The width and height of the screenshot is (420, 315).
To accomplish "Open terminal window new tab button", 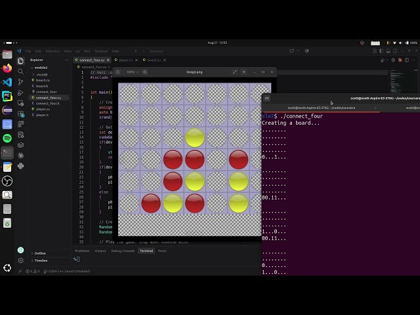I will click(267, 98).
